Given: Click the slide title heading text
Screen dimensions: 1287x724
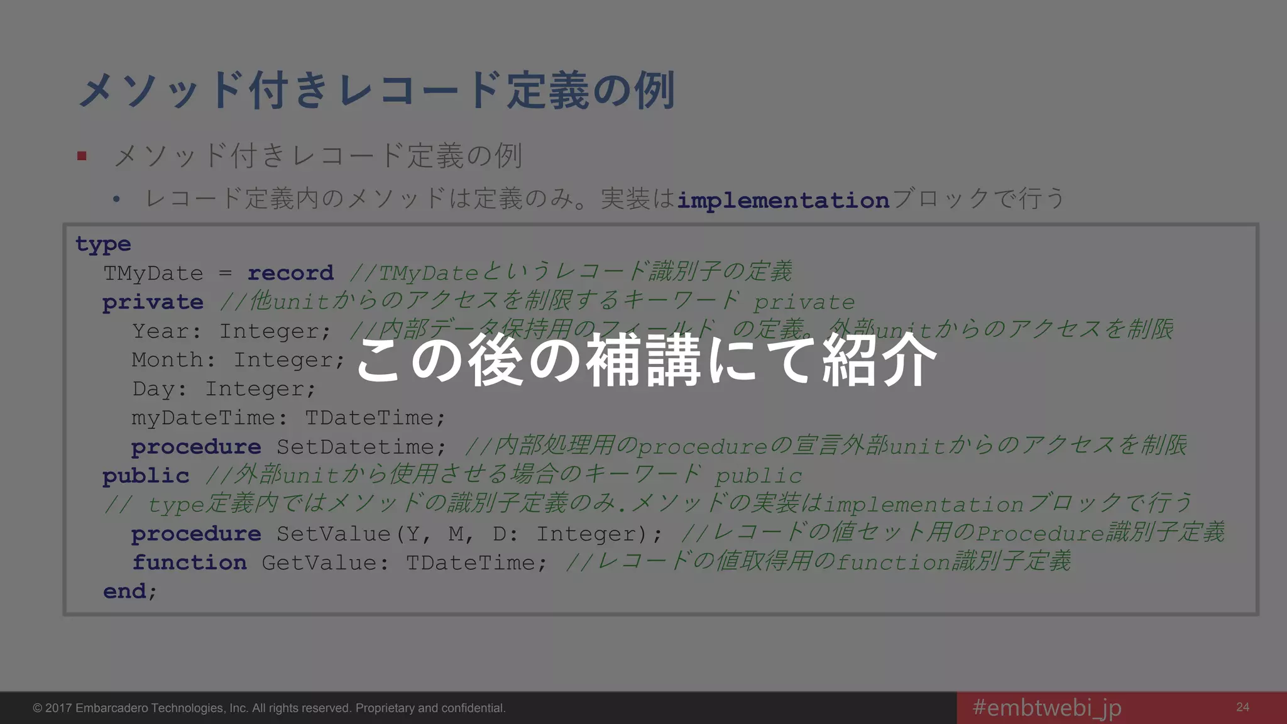Looking at the screenshot, I should pyautogui.click(x=376, y=90).
